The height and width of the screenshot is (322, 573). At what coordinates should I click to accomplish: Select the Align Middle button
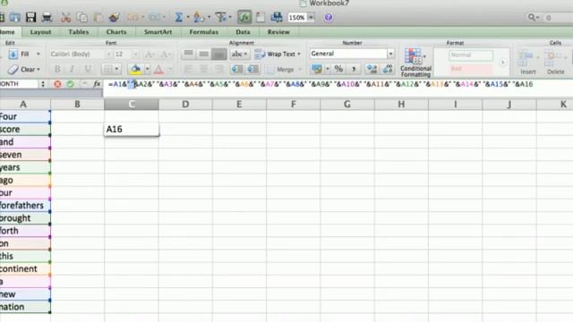pos(204,54)
